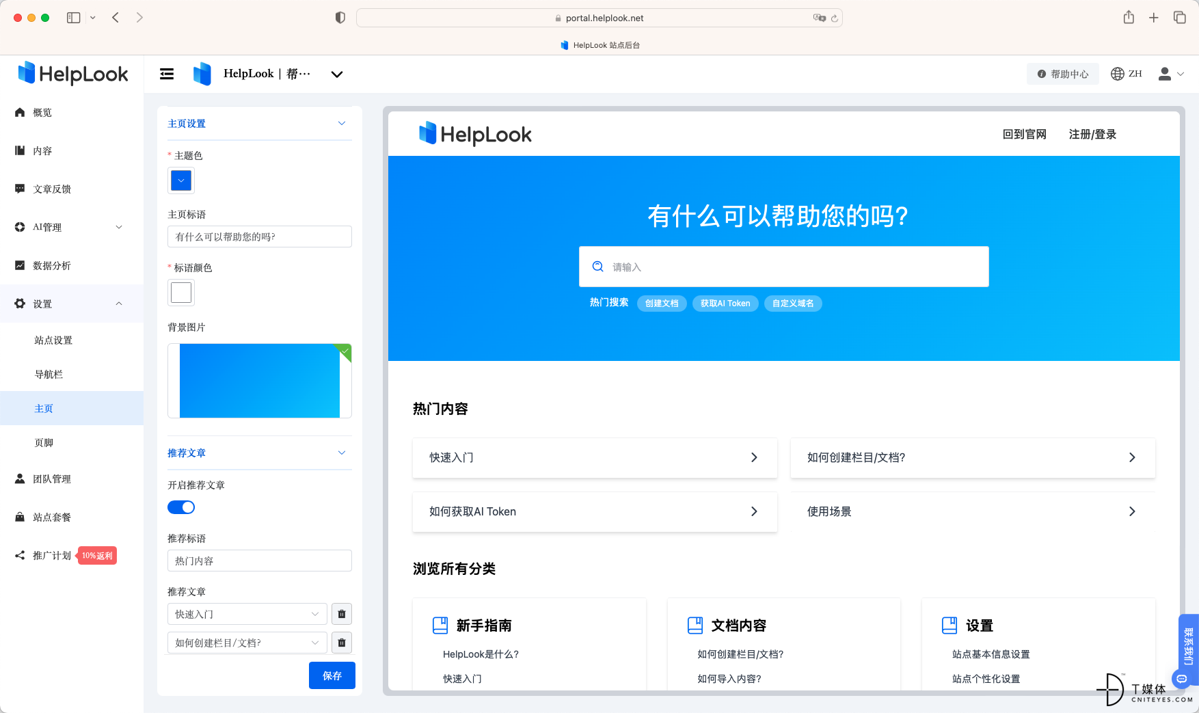The width and height of the screenshot is (1199, 713).
Task: Click the 保存 save button
Action: (332, 675)
